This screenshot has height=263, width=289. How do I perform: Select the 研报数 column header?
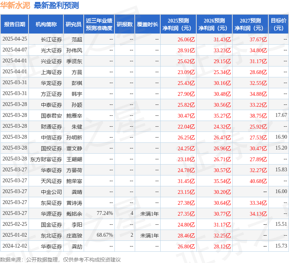tap(125, 24)
